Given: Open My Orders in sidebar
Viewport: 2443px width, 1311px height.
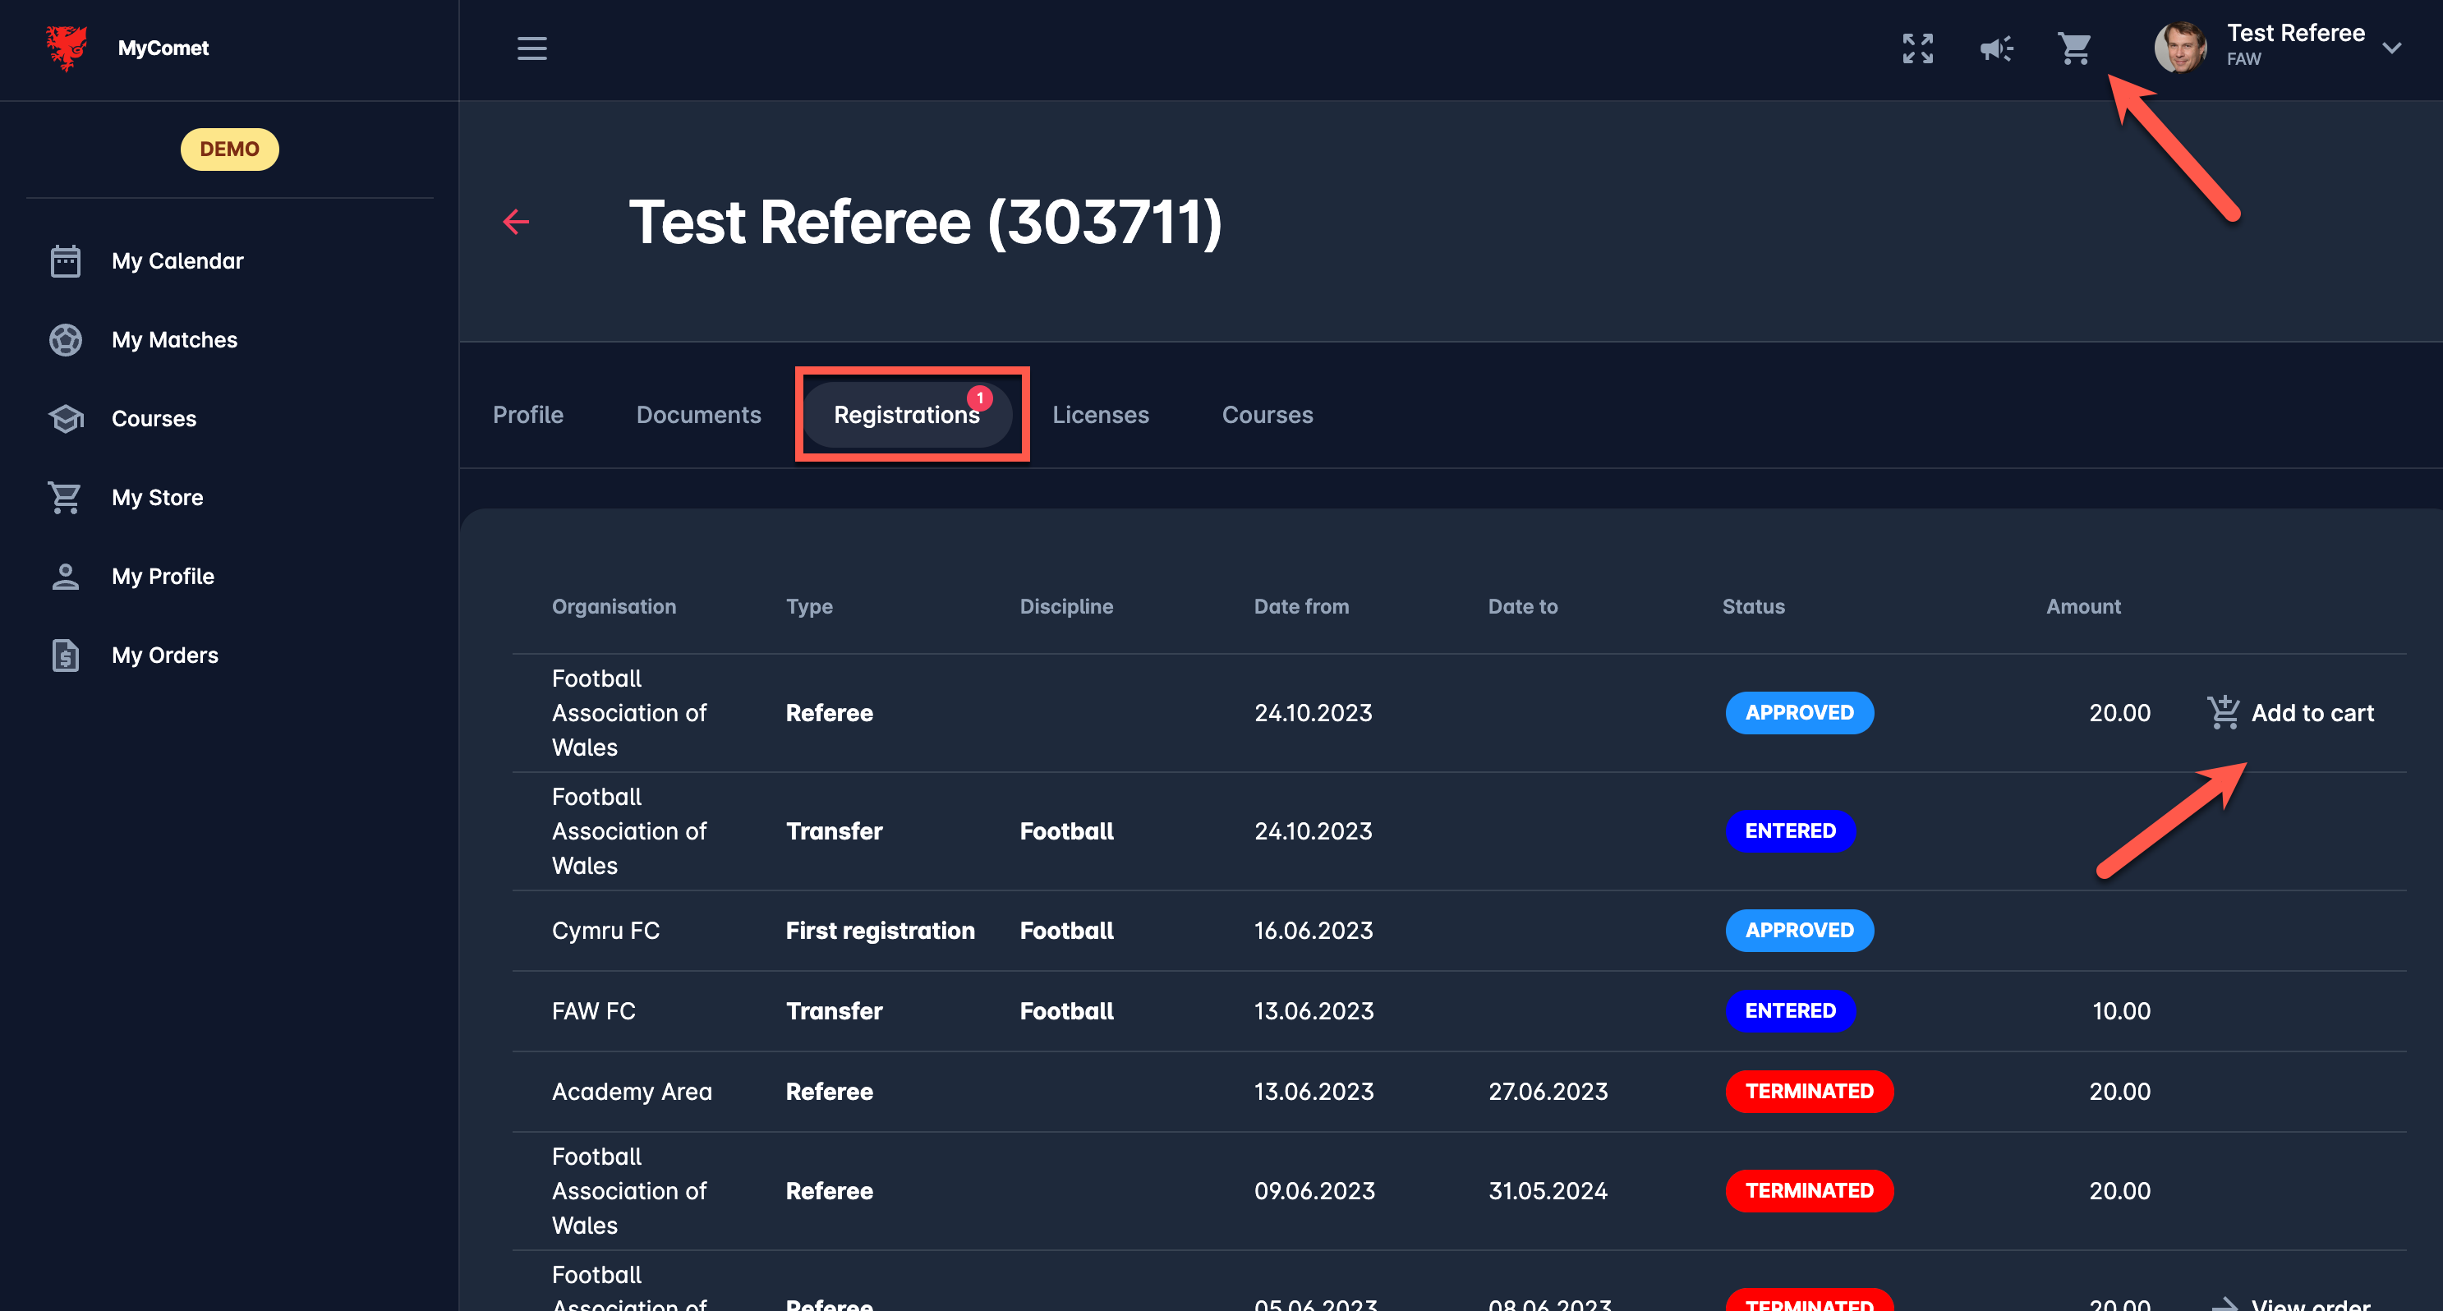Looking at the screenshot, I should pyautogui.click(x=164, y=655).
